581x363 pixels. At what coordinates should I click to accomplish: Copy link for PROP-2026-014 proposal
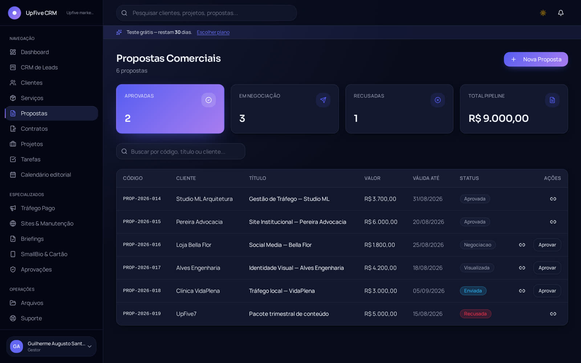pos(553,199)
